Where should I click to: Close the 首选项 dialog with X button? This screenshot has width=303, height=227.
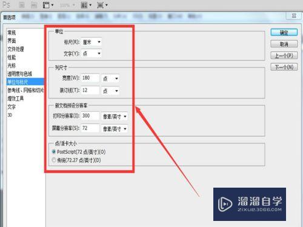(x=294, y=16)
